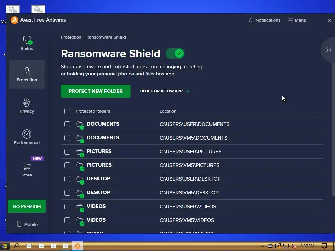Check the box for C:\USERS\USER\VIDEOS
Image resolution: width=335 pixels, height=251 pixels.
point(67,207)
